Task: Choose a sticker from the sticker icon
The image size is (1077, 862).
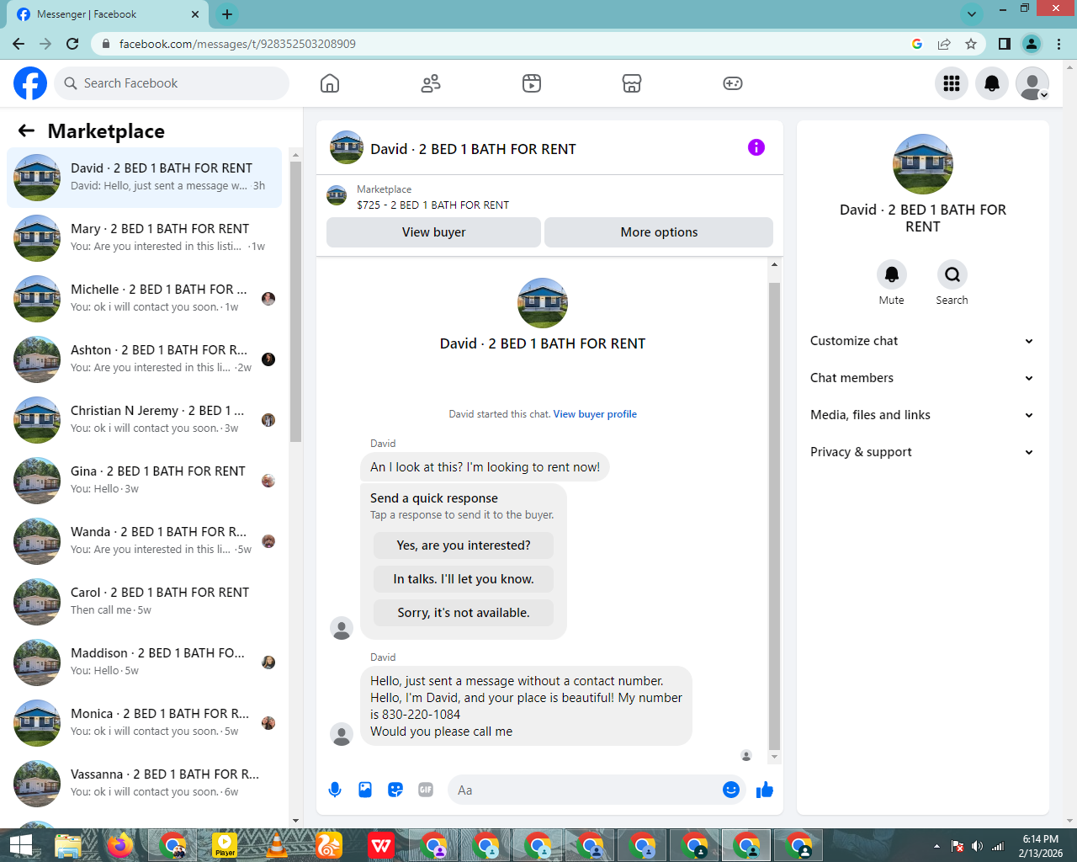Action: click(x=395, y=790)
